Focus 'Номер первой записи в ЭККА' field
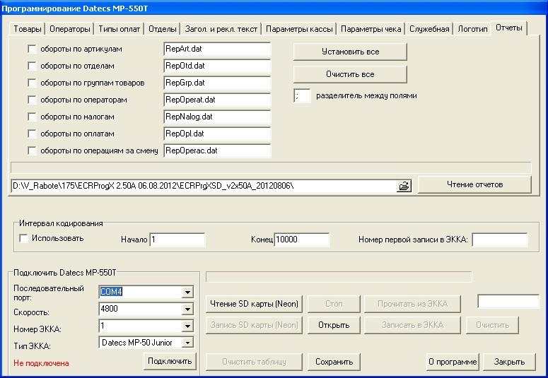This screenshot has width=548, height=378. (500, 240)
